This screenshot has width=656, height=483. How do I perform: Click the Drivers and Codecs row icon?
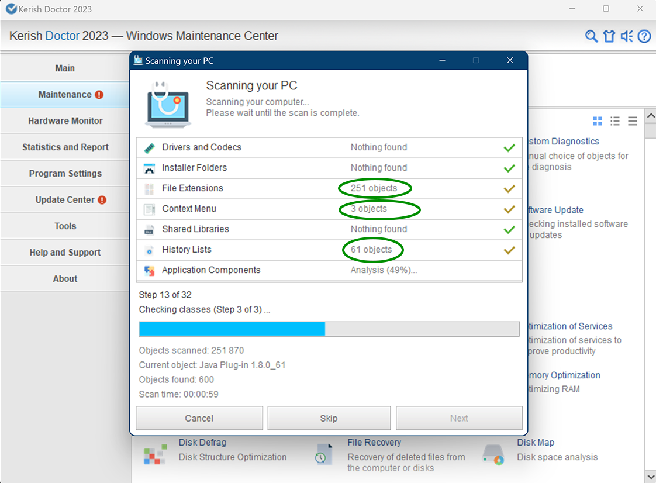(x=149, y=148)
